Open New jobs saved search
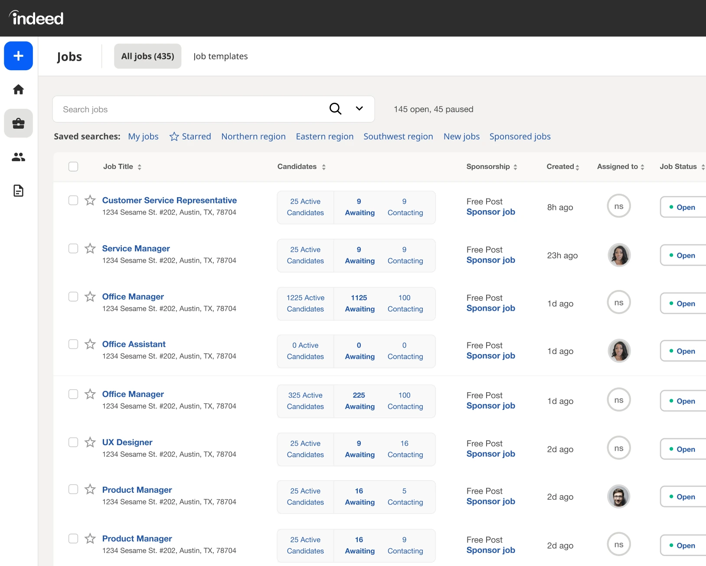Viewport: 706px width, 566px height. (x=461, y=137)
